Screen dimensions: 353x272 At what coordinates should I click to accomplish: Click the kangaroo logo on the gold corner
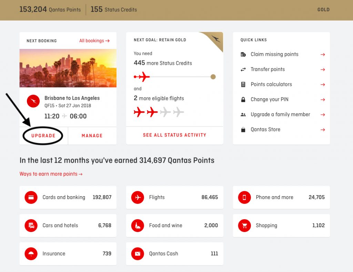[x=215, y=39]
